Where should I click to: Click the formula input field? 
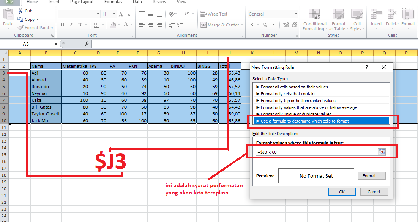(x=317, y=152)
